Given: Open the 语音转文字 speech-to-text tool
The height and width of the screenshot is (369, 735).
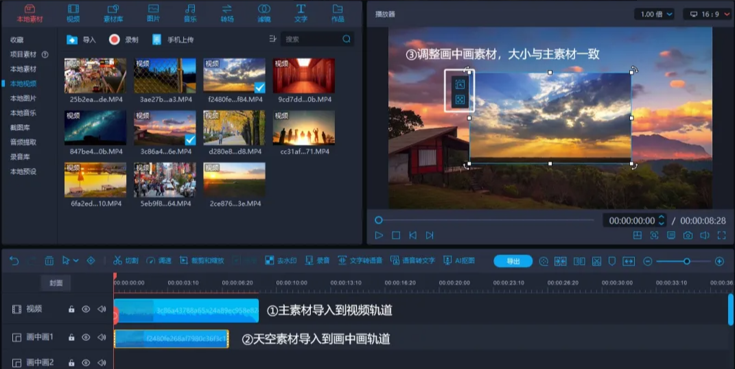Looking at the screenshot, I should (x=412, y=261).
